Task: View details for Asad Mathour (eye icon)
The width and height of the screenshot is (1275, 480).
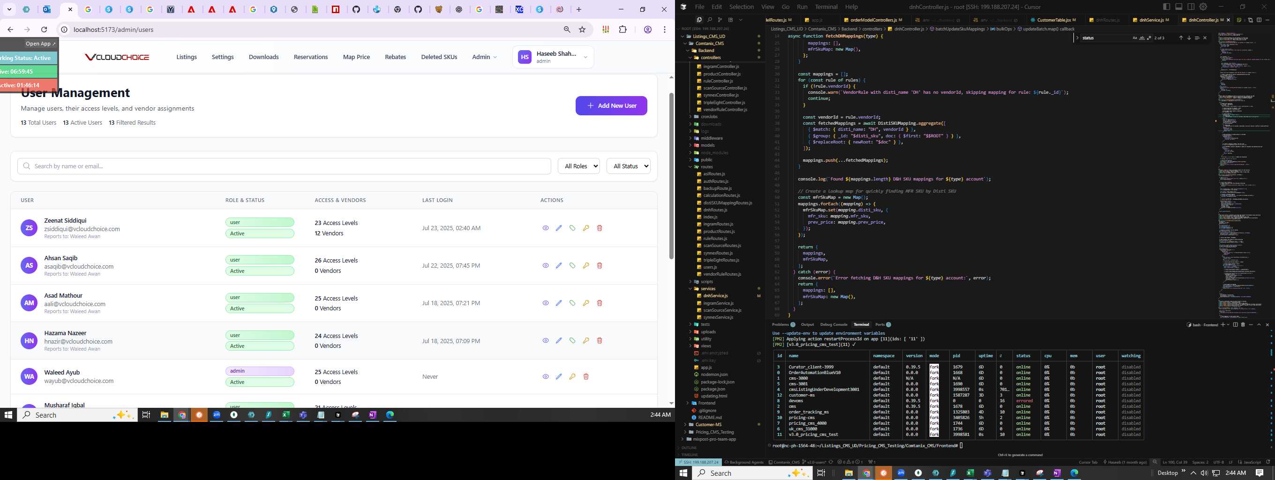Action: (x=546, y=303)
